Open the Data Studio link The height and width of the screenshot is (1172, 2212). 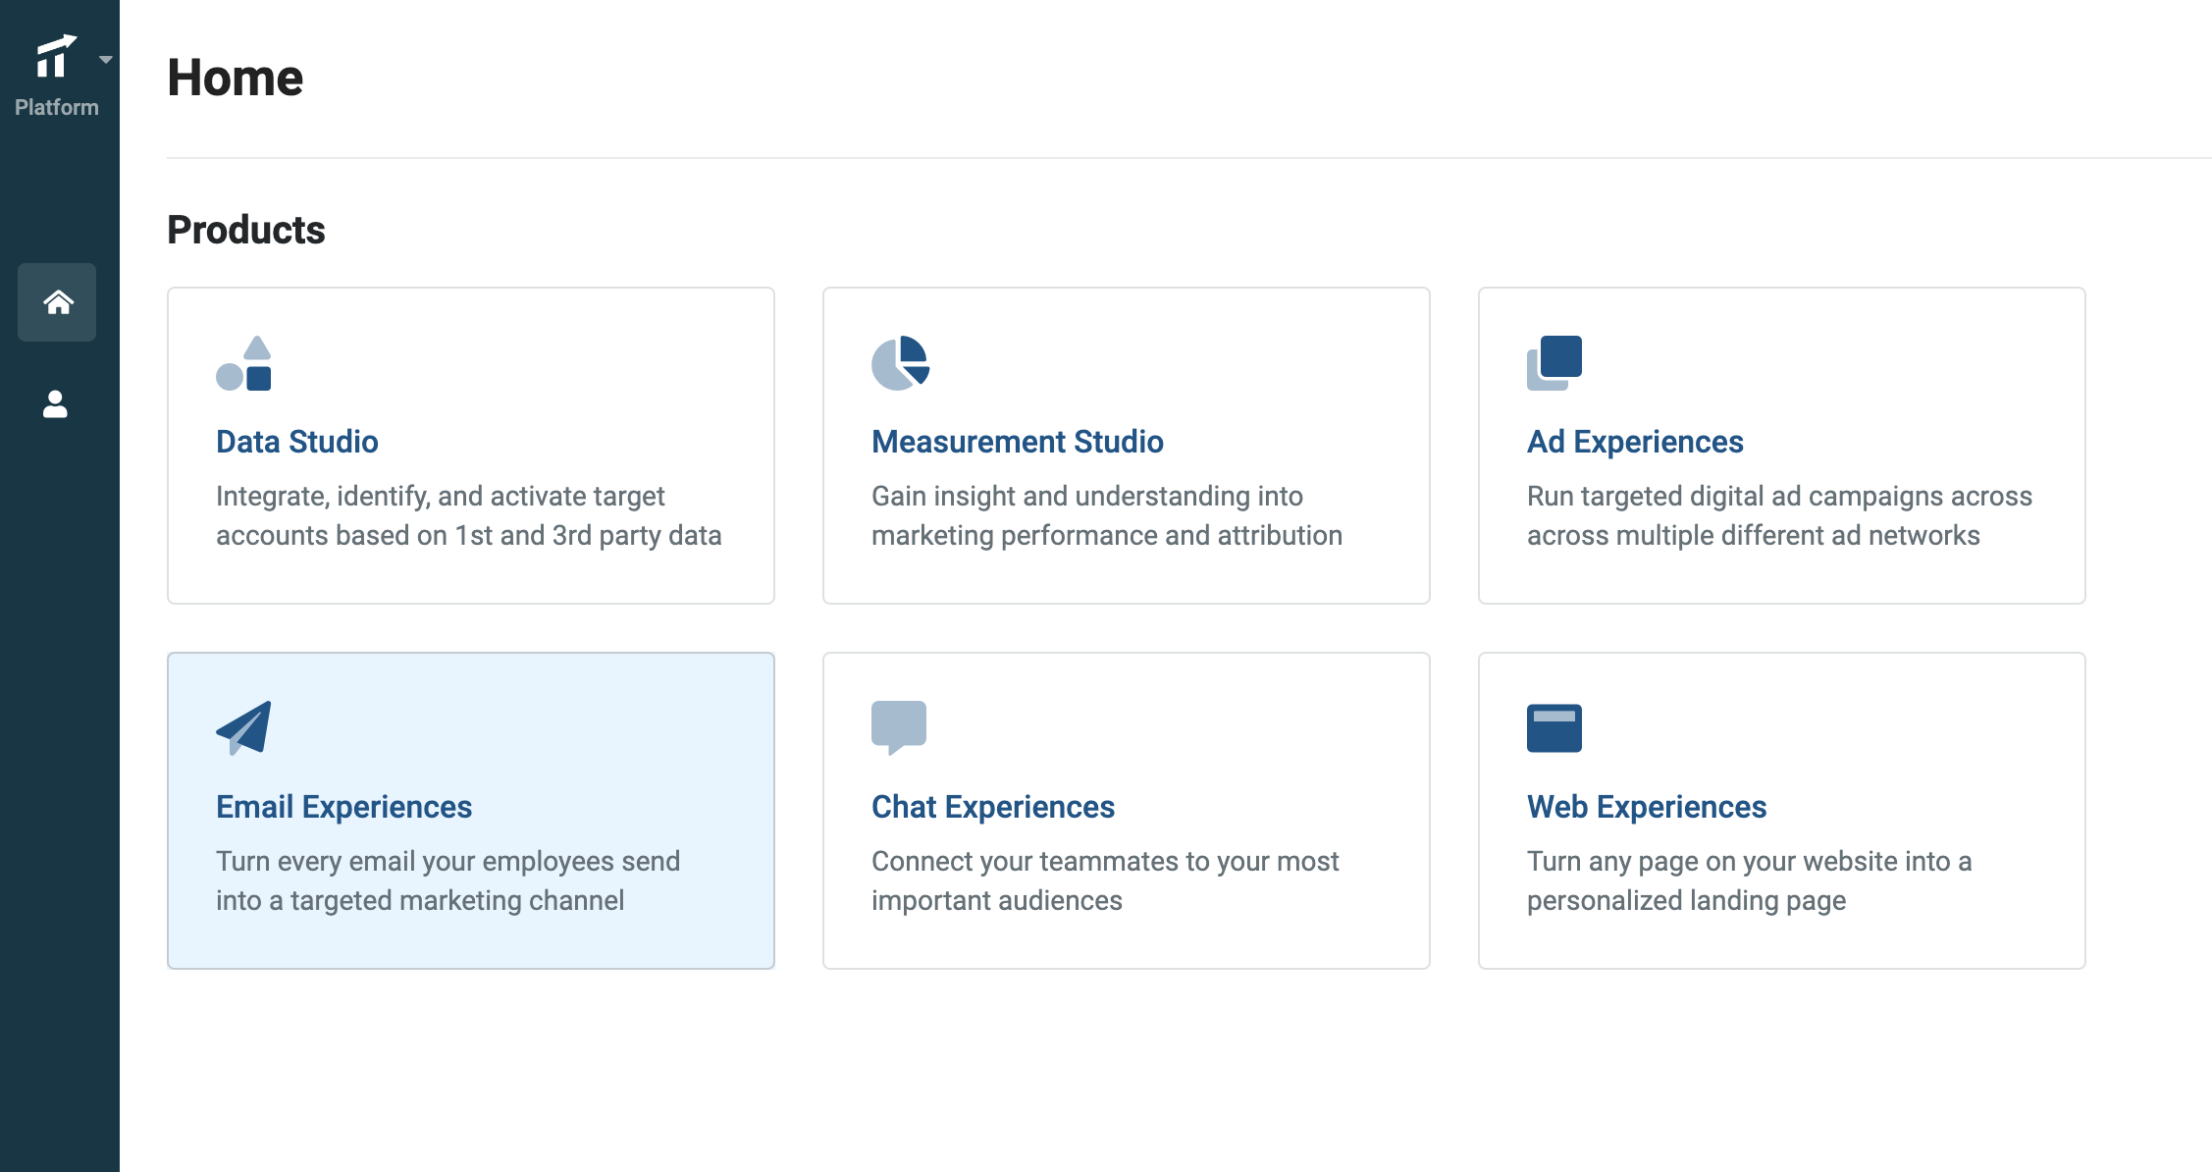[x=297, y=442]
